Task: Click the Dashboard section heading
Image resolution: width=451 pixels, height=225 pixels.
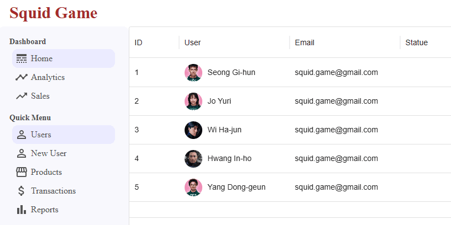Action: coord(28,41)
